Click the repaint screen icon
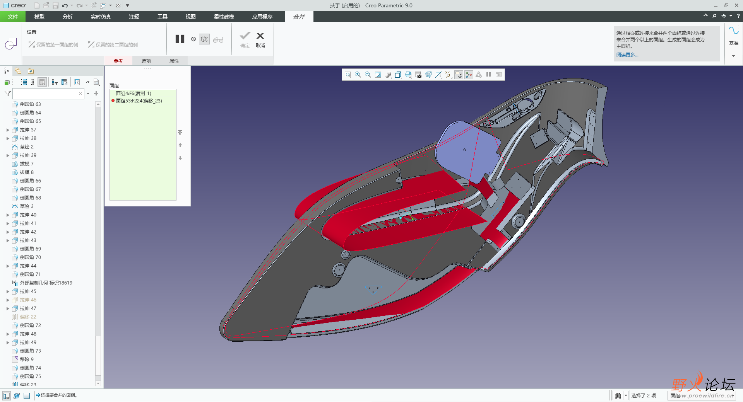Image resolution: width=743 pixels, height=402 pixels. [x=378, y=75]
